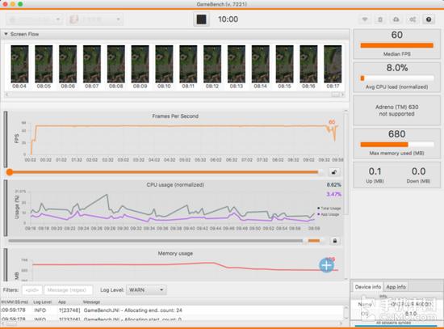
Task: Switch to the App info tab
Action: pyautogui.click(x=396, y=287)
